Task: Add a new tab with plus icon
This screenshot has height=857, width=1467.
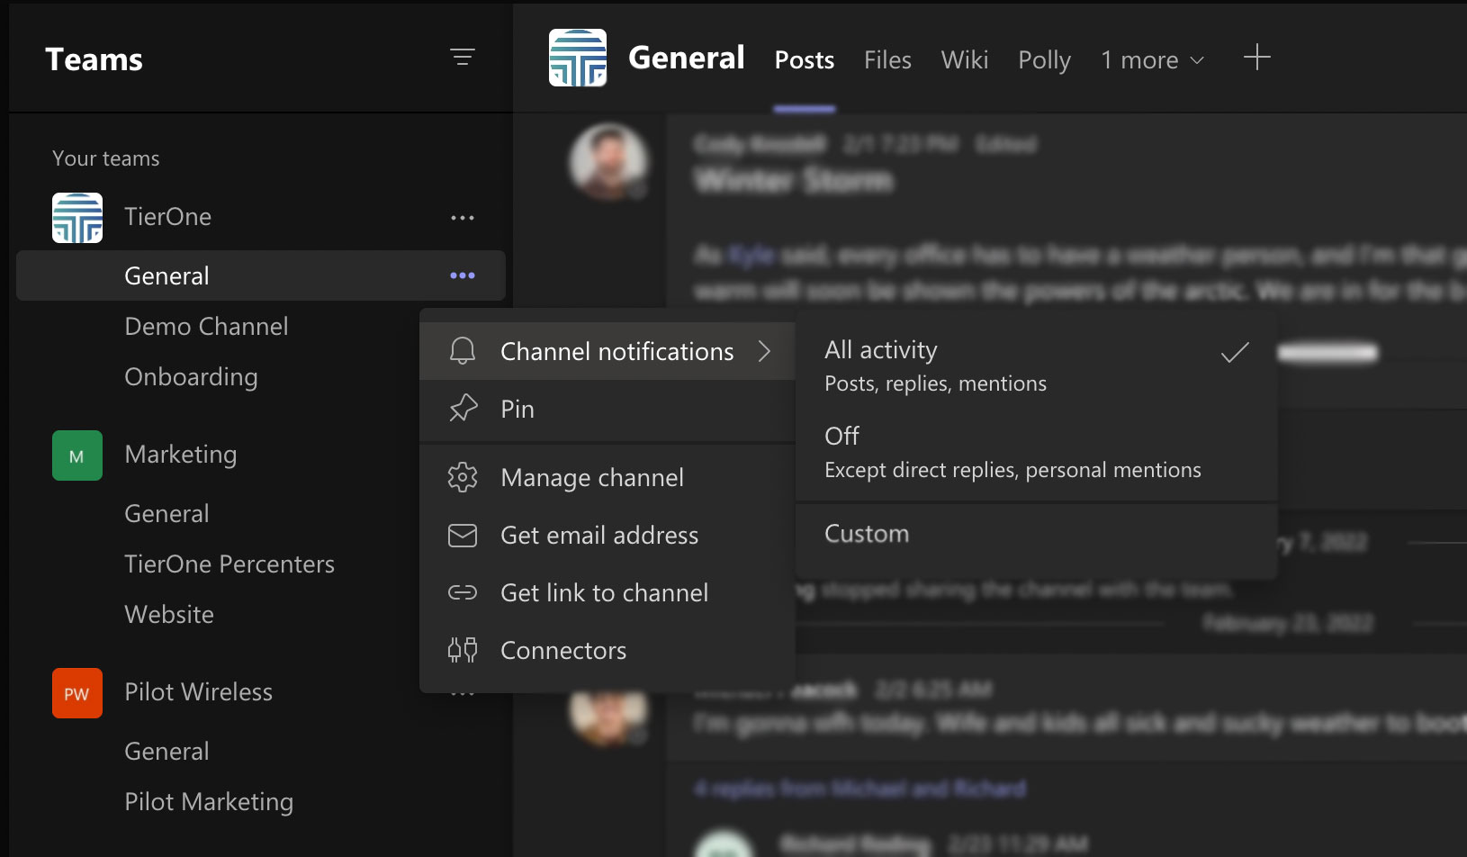Action: [1257, 58]
